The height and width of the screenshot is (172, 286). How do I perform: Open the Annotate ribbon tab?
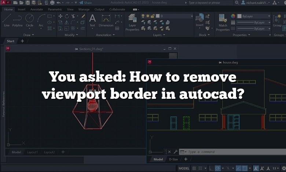click(x=37, y=10)
